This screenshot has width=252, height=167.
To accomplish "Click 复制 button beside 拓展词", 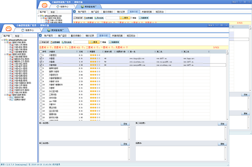I will (223, 144).
